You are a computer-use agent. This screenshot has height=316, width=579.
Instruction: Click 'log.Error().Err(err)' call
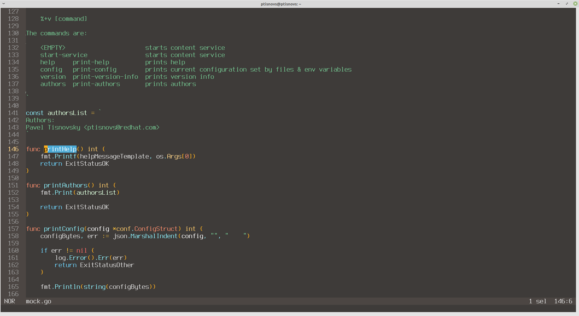click(91, 258)
